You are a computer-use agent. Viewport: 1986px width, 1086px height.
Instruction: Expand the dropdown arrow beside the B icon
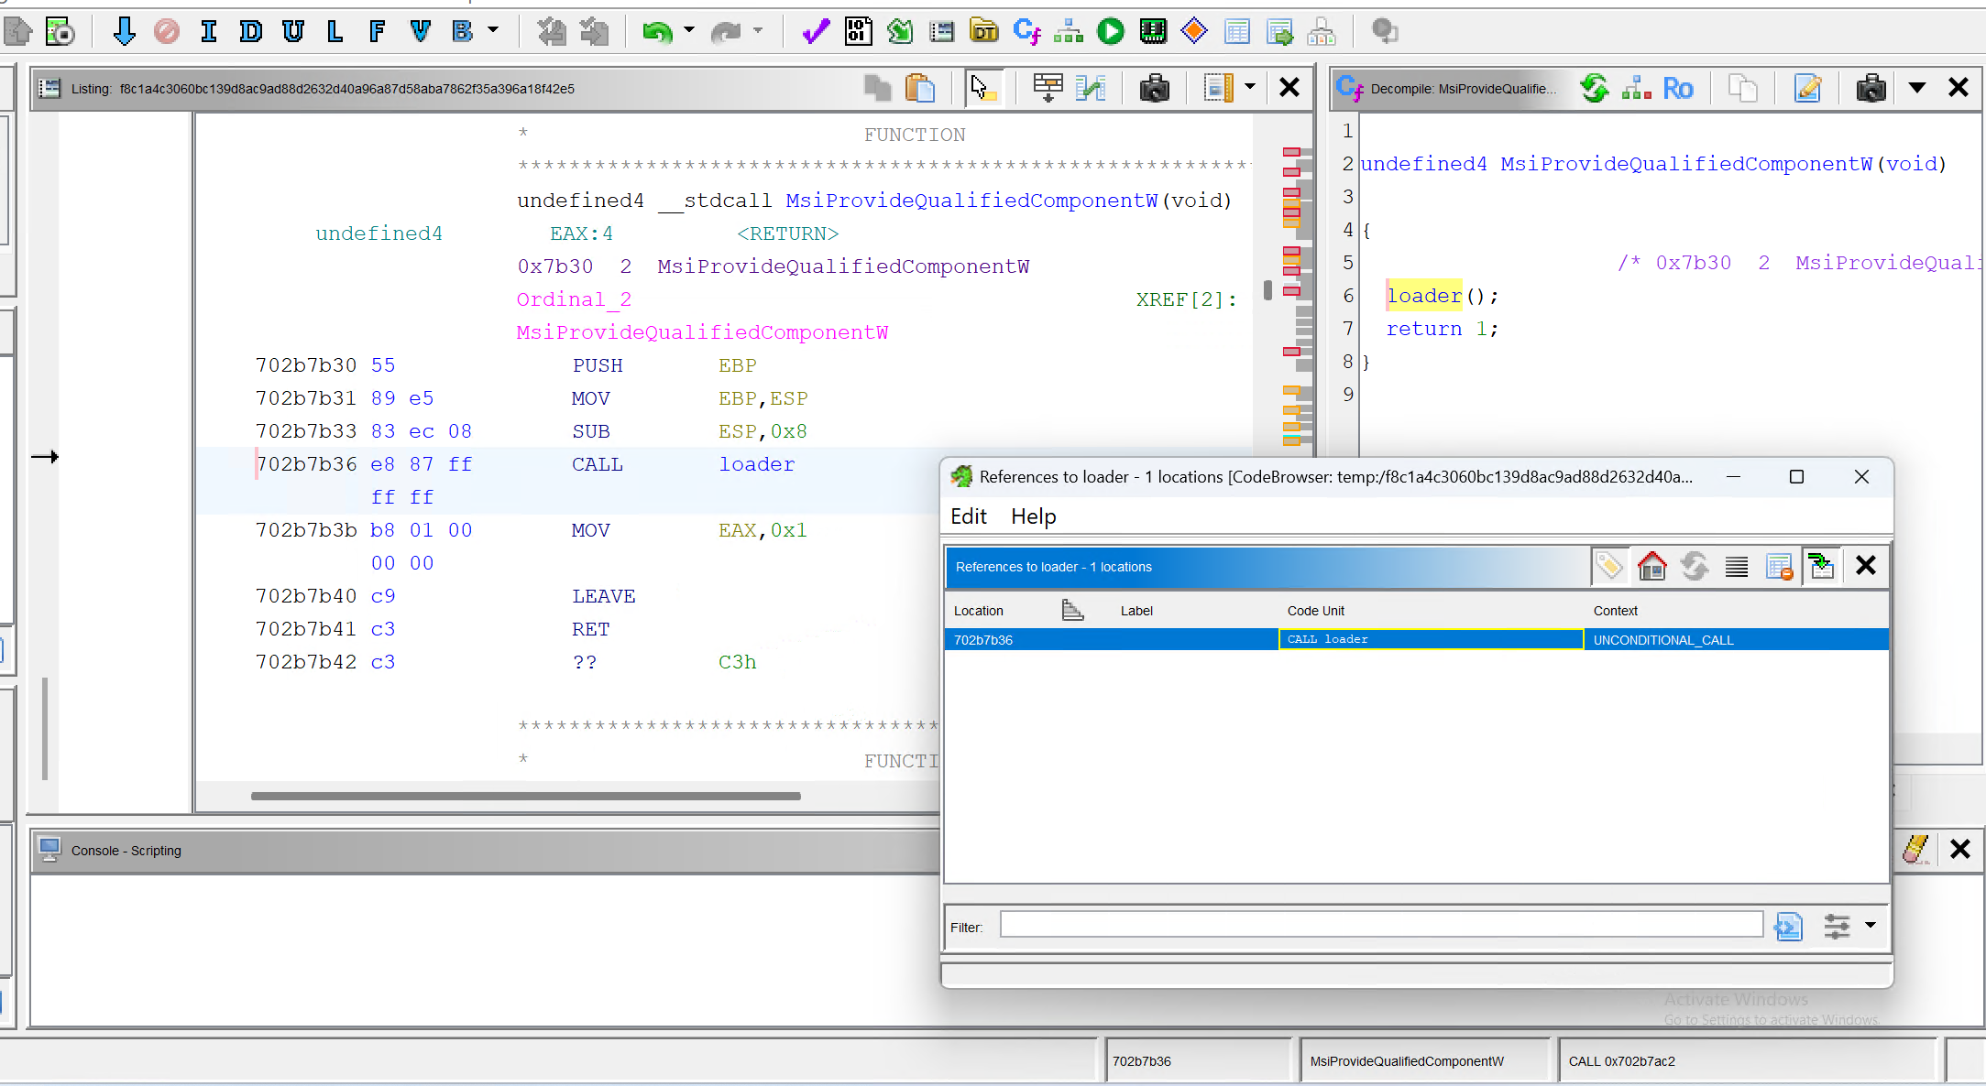pyautogui.click(x=493, y=30)
